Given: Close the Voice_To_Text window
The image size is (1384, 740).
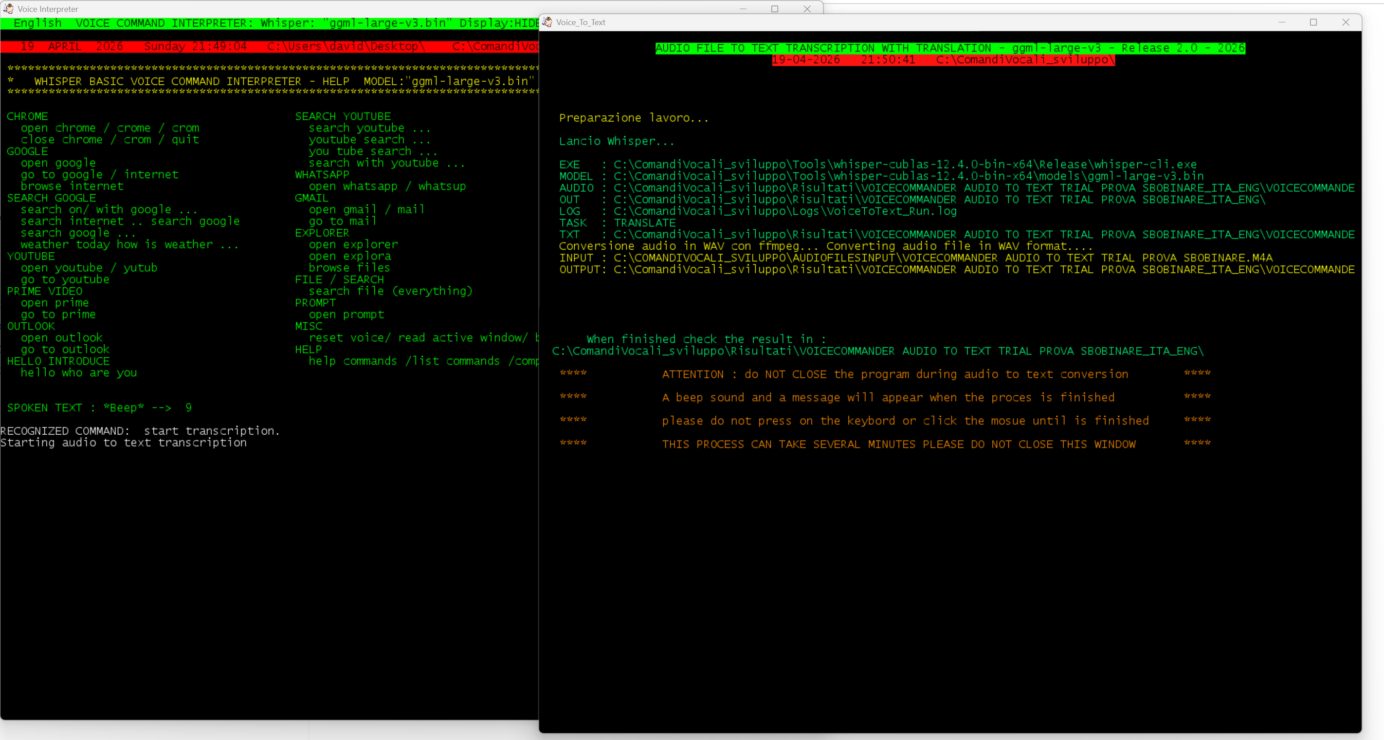Looking at the screenshot, I should coord(1346,22).
